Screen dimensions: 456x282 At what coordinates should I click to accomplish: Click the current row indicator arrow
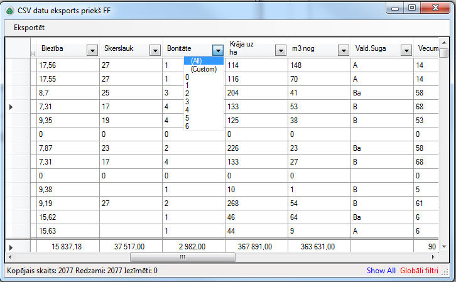click(11, 107)
